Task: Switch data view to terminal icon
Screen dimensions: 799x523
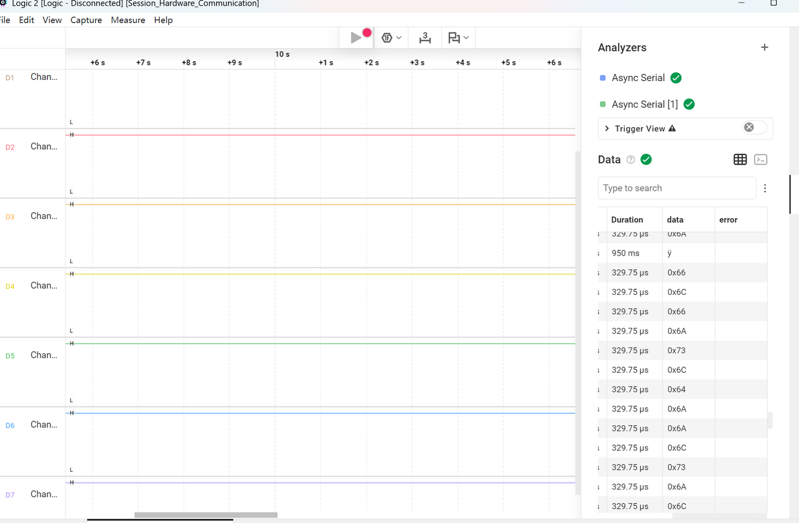Action: point(760,160)
